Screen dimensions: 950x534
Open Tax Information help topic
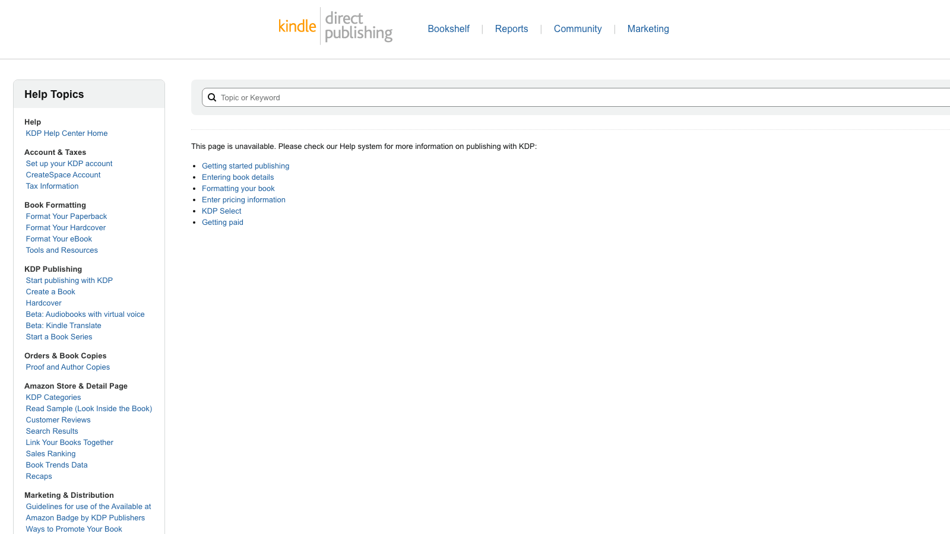click(52, 186)
